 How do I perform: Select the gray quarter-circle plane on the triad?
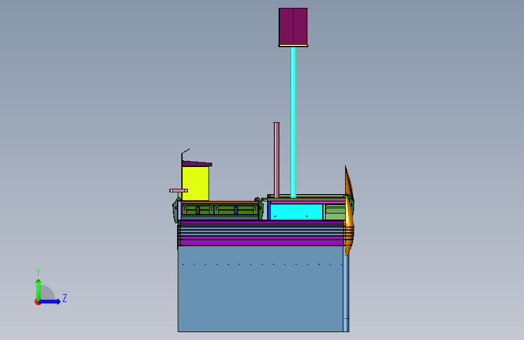pyautogui.click(x=47, y=293)
